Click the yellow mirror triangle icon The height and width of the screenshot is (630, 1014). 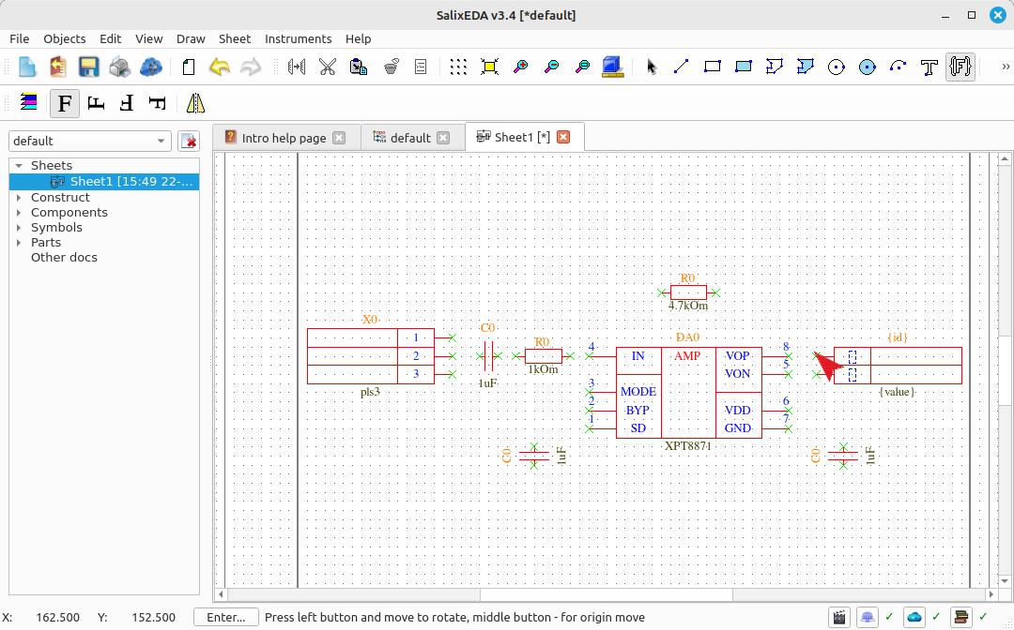pyautogui.click(x=195, y=103)
